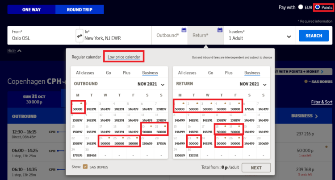Swap From and To airports icon
Viewport: 335px width, 180px height.
(80, 36)
